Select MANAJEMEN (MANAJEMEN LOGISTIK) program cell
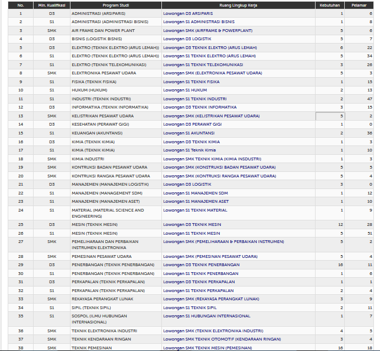380x351 pixels. [x=116, y=185]
